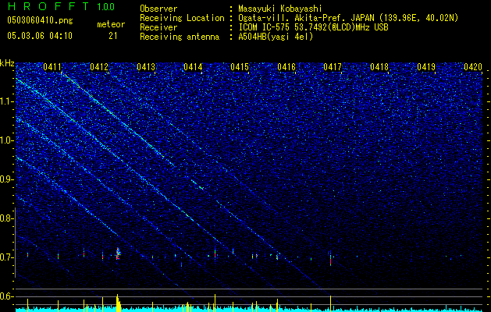Click the 'Observer' field label

(x=158, y=9)
